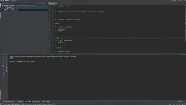Click the stop icon in Run panel
186x105 pixels.
click(x=3, y=60)
